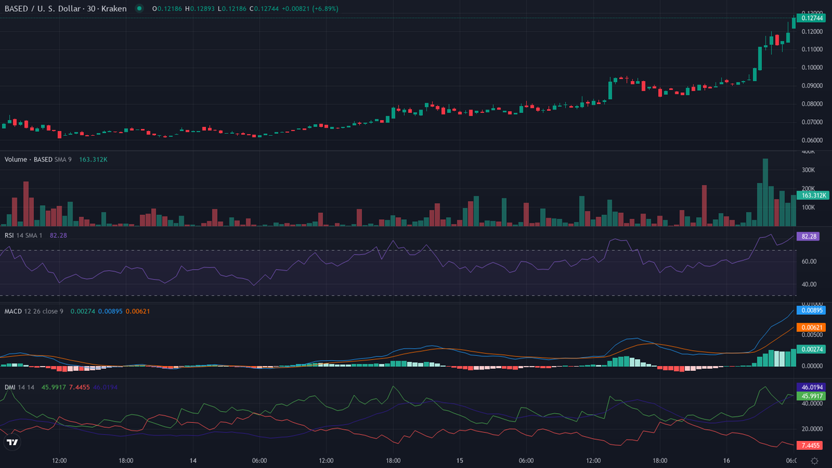Click 7.4455 value in the DMI legend
The width and height of the screenshot is (832, 468).
80,387
